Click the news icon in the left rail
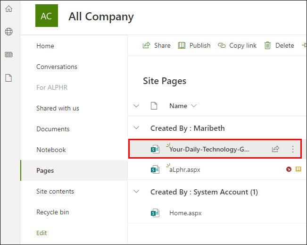Viewport: 307px width, 245px height. tap(8, 55)
